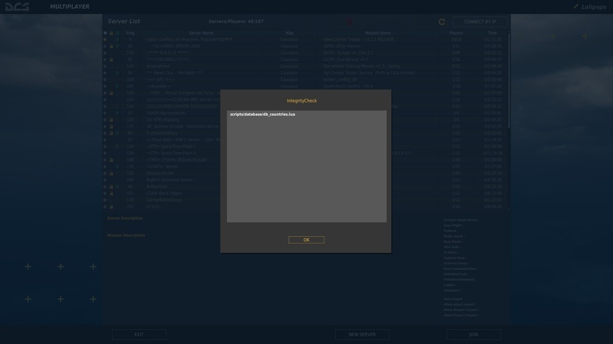Select the CZ/SK Black Eagles server

pyautogui.click(x=164, y=193)
